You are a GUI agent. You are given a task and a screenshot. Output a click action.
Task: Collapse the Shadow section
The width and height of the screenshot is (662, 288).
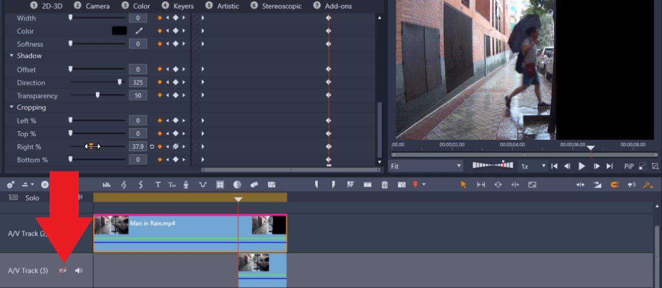tap(12, 56)
